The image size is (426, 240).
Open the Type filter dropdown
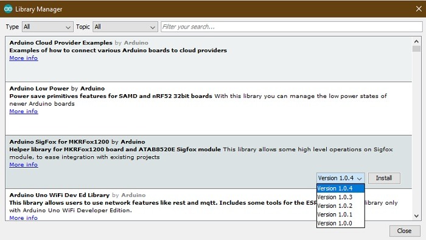click(47, 27)
